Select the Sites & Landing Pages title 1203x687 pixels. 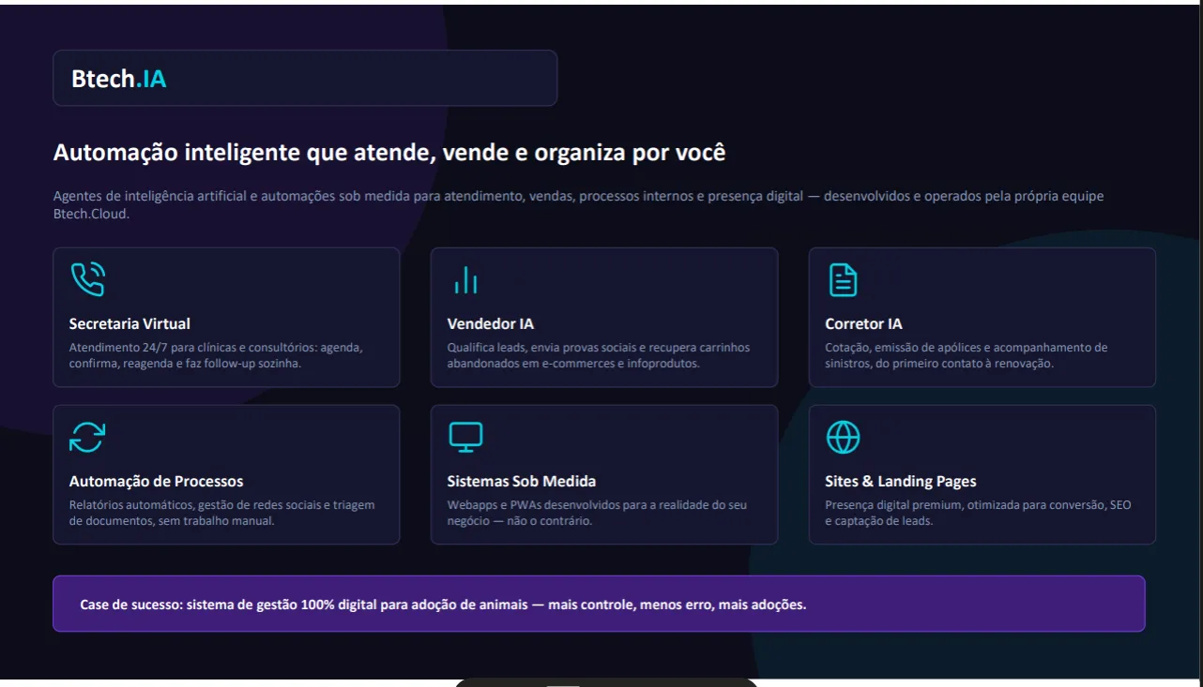pyautogui.click(x=901, y=482)
